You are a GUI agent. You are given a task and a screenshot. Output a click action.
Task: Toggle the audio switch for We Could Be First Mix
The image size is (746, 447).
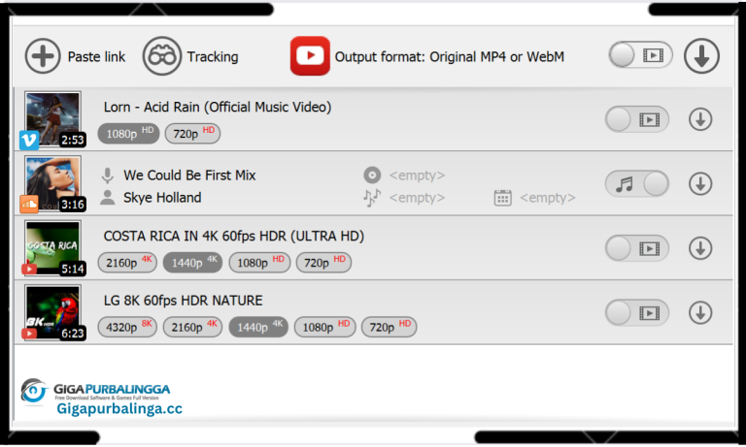click(637, 184)
